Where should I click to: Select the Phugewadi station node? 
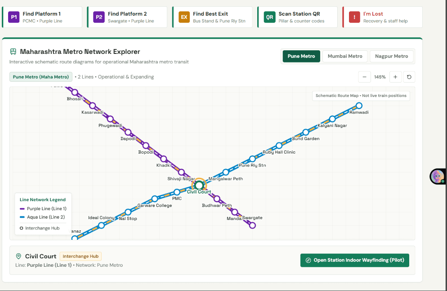coord(110,119)
